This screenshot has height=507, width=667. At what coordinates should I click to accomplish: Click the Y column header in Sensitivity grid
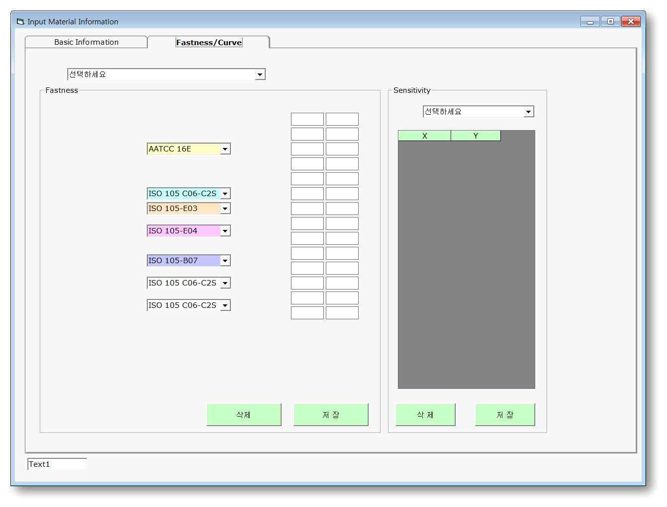pyautogui.click(x=476, y=136)
